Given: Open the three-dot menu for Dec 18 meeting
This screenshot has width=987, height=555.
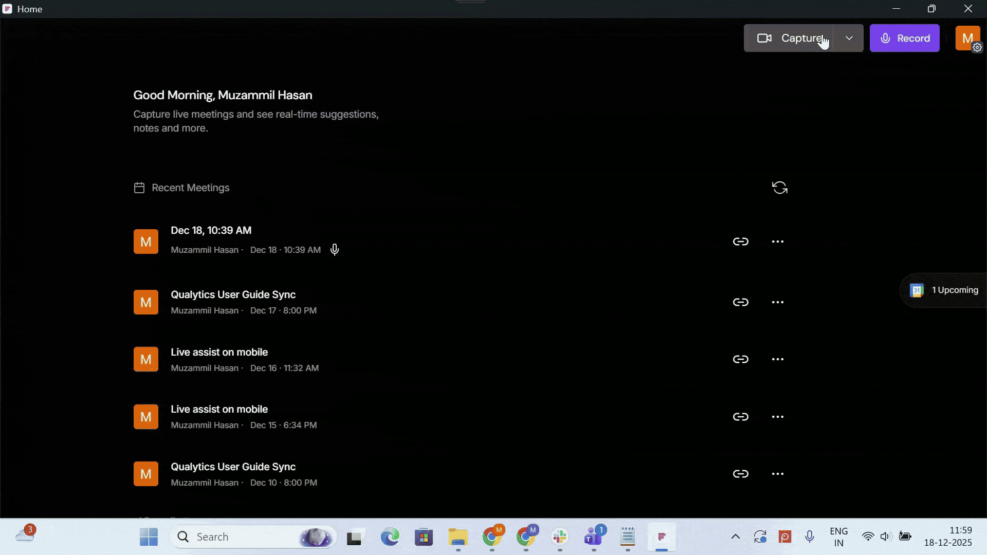Looking at the screenshot, I should coord(777,242).
